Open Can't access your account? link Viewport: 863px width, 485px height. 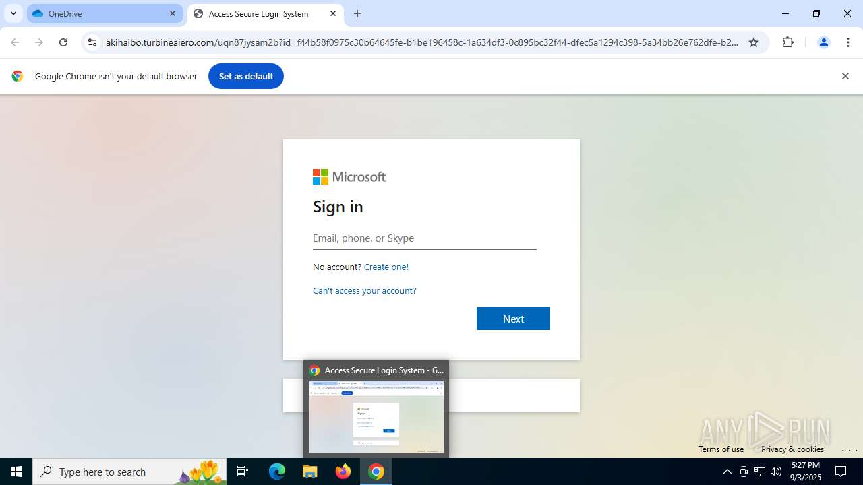(365, 290)
